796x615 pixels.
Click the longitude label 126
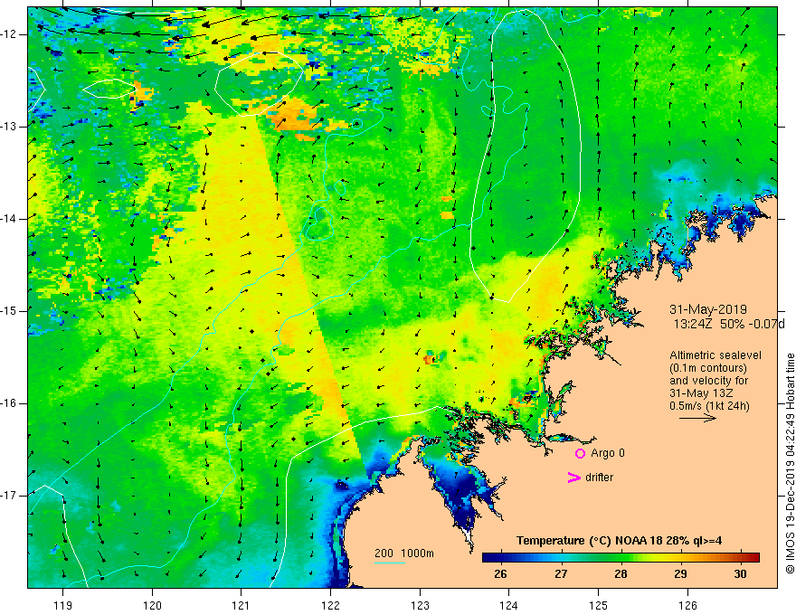(x=687, y=605)
